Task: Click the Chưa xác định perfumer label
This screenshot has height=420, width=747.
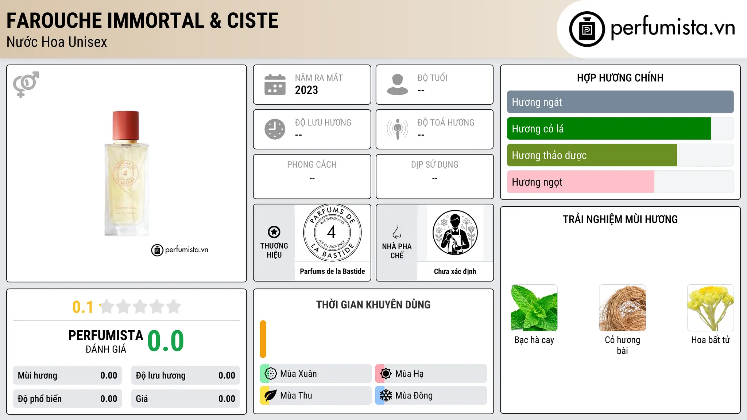Action: click(455, 271)
